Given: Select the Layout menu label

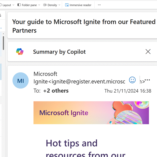Looking at the screenshot, I should tap(7, 5).
